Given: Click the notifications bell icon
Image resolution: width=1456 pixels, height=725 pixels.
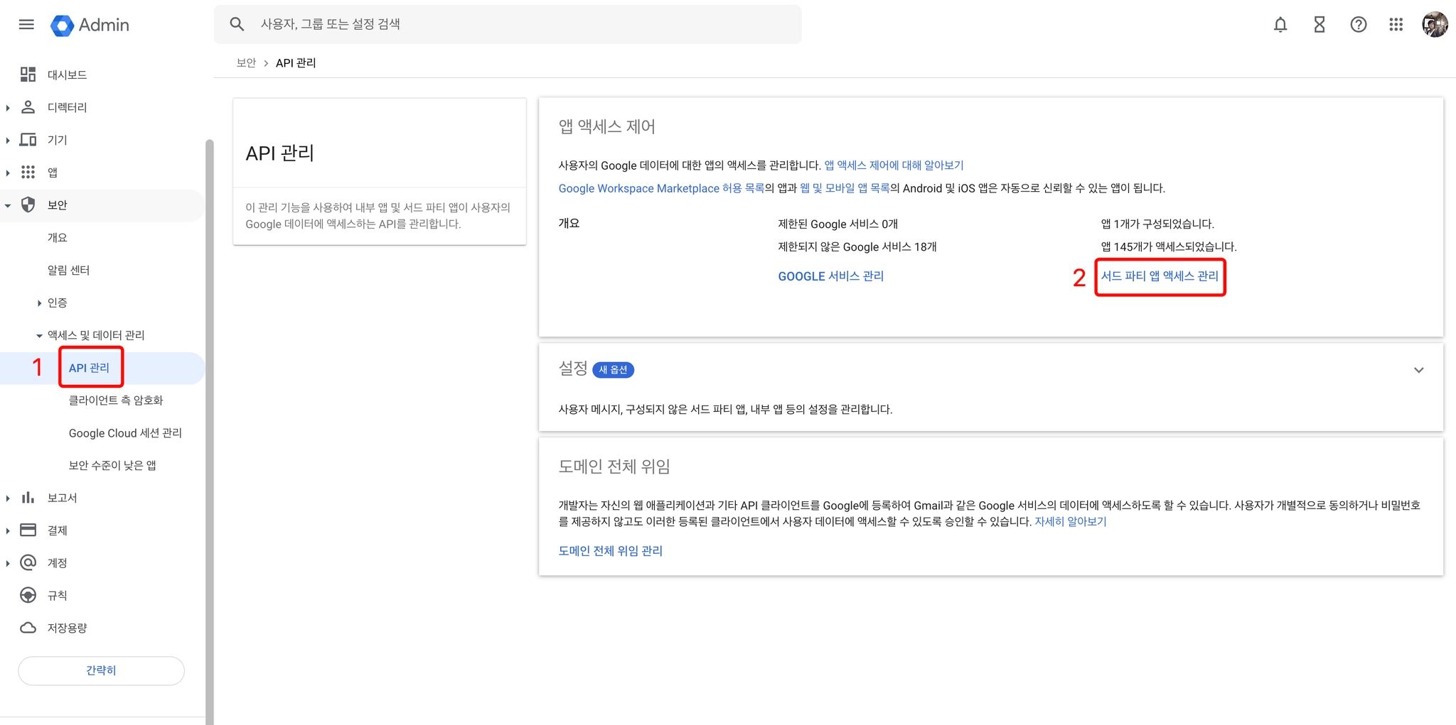Looking at the screenshot, I should pos(1280,25).
